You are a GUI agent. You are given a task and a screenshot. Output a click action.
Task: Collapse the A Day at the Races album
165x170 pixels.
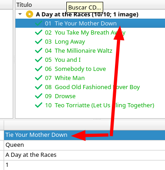pos(20,14)
